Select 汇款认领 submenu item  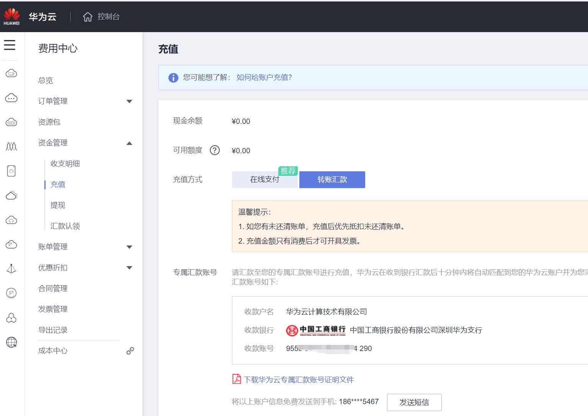point(65,226)
